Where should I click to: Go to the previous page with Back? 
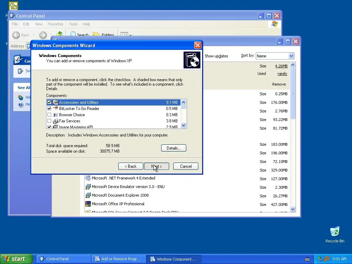(131, 166)
